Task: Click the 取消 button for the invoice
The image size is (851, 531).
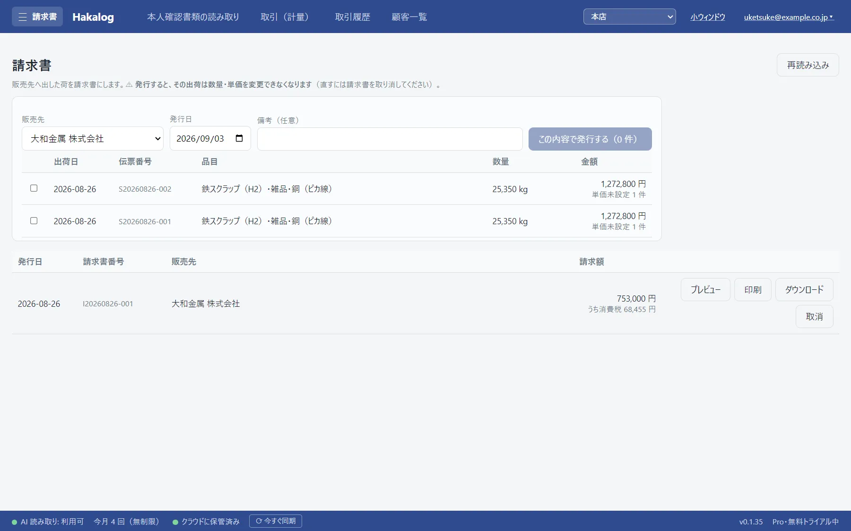Action: click(814, 317)
